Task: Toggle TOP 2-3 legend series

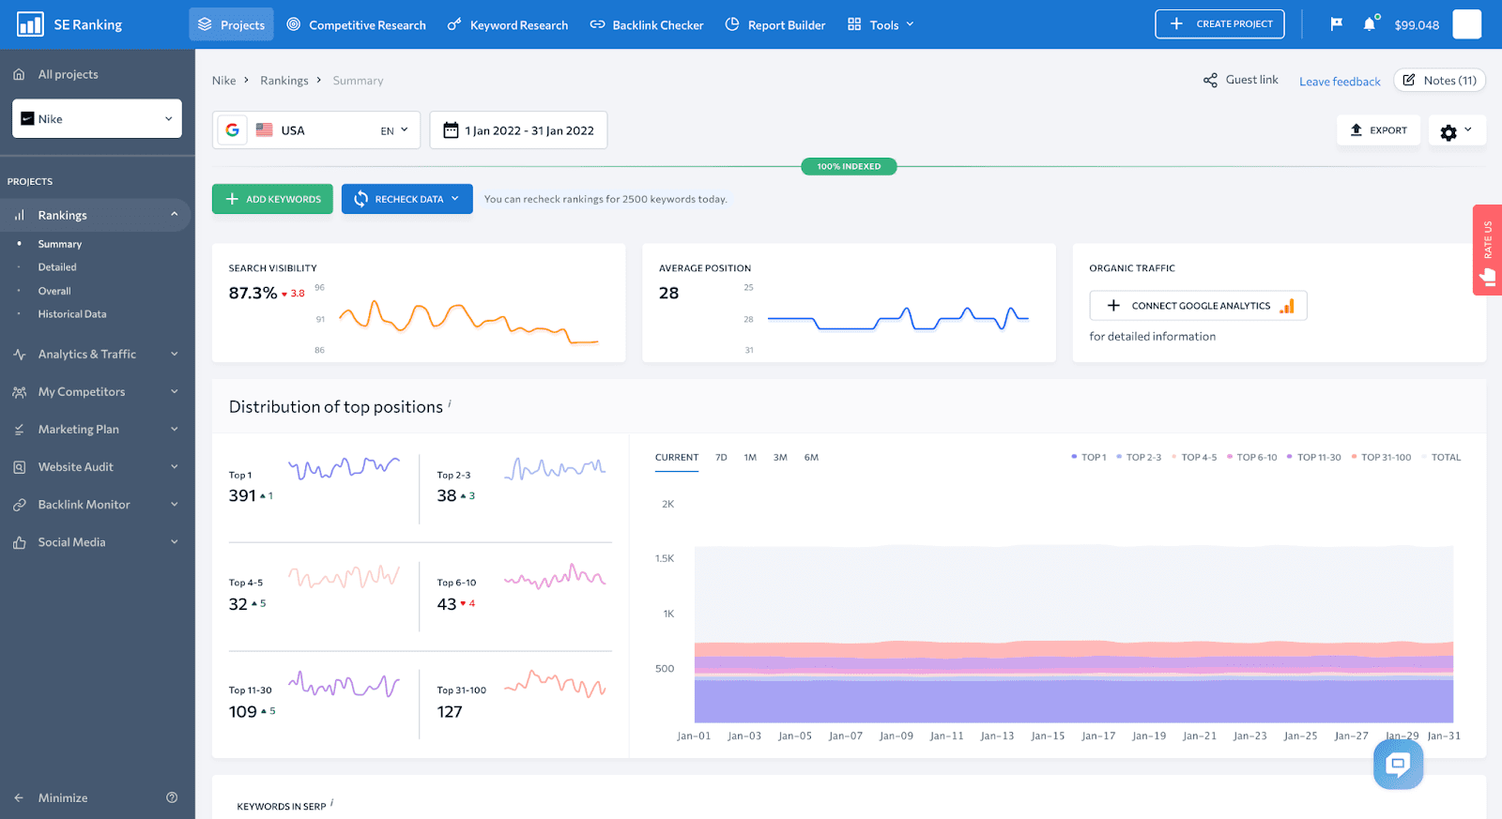Action: coord(1139,458)
